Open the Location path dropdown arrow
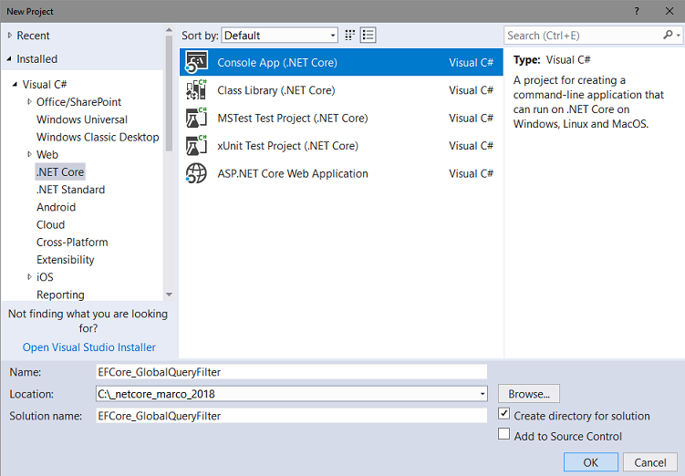 coord(483,394)
